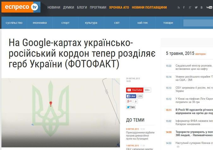Image resolution: width=213 pixels, height=150 pixels.
Task: Switch to the економіка category tab
Action: tap(40, 23)
